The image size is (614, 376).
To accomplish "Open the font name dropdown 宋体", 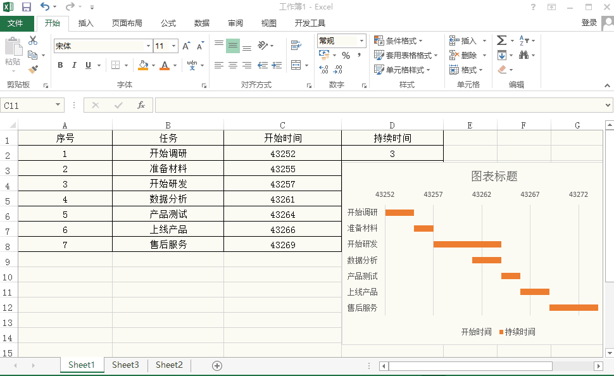I will pyautogui.click(x=148, y=46).
